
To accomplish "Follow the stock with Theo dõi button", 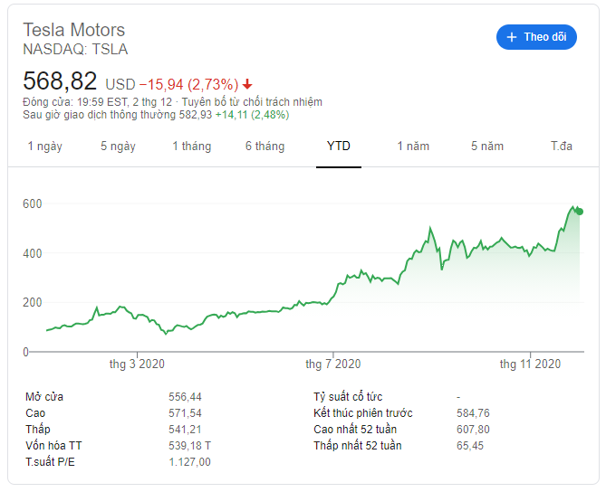I will click(536, 37).
